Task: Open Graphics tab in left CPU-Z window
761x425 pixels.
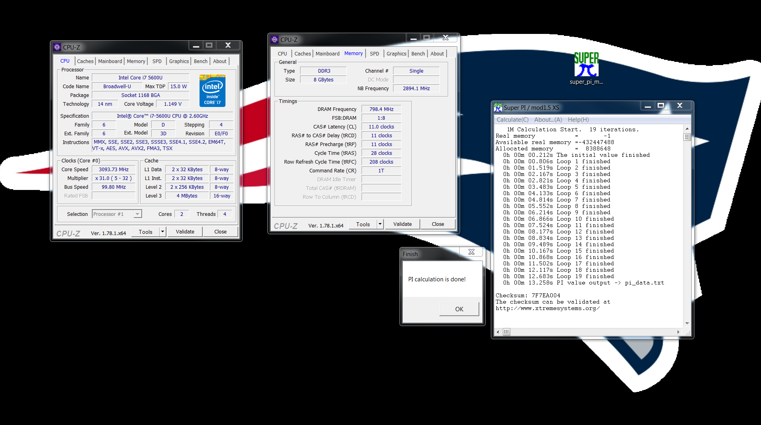Action: pyautogui.click(x=179, y=61)
